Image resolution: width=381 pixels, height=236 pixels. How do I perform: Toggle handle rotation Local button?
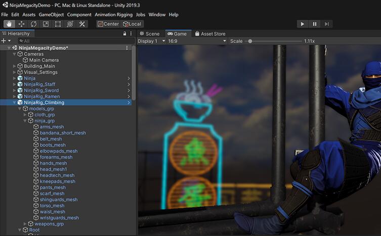(x=132, y=24)
